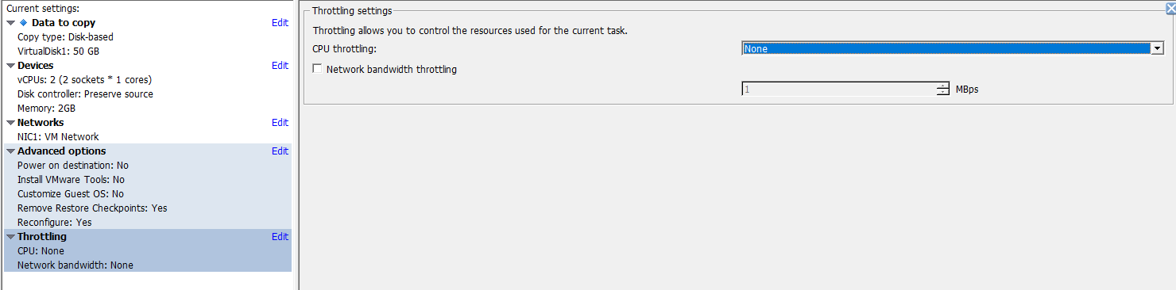Decrease bandwidth with the spinner down arrow
Viewport: 1176px width, 290px height.
click(943, 93)
